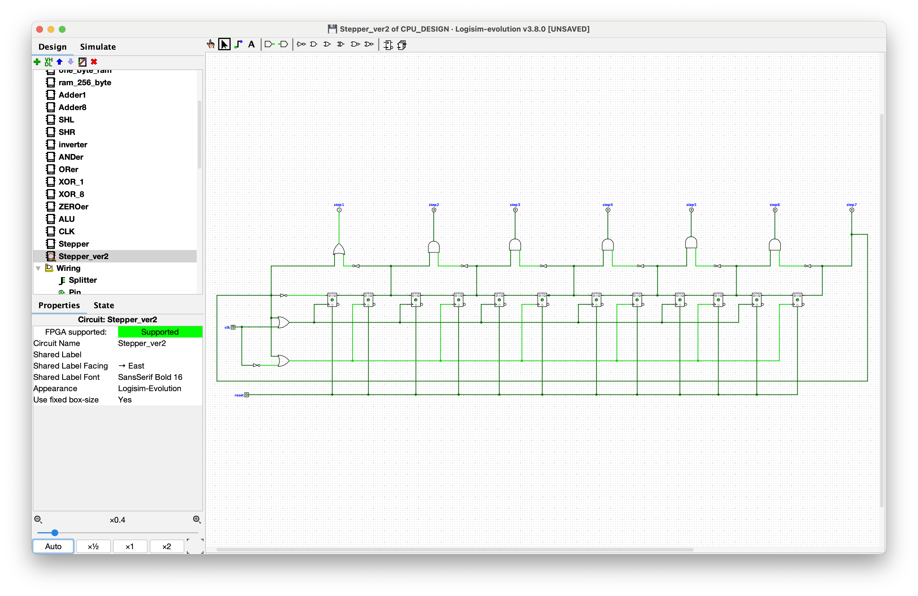The height and width of the screenshot is (596, 918).
Task: Select the inverter circuit
Action: [x=73, y=145]
